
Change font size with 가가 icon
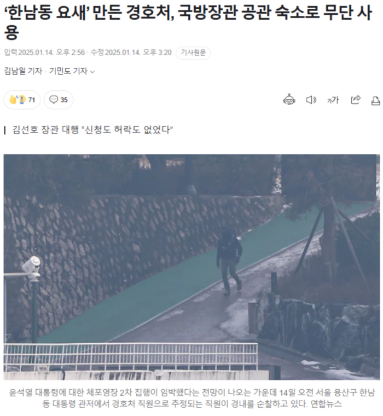click(333, 100)
